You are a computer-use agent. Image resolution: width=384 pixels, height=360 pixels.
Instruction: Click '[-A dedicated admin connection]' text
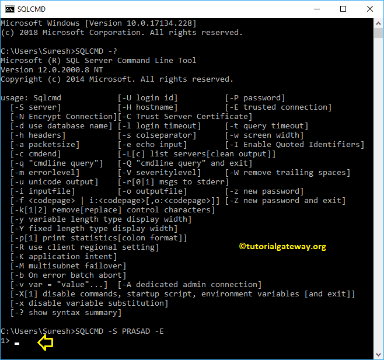[x=190, y=285]
